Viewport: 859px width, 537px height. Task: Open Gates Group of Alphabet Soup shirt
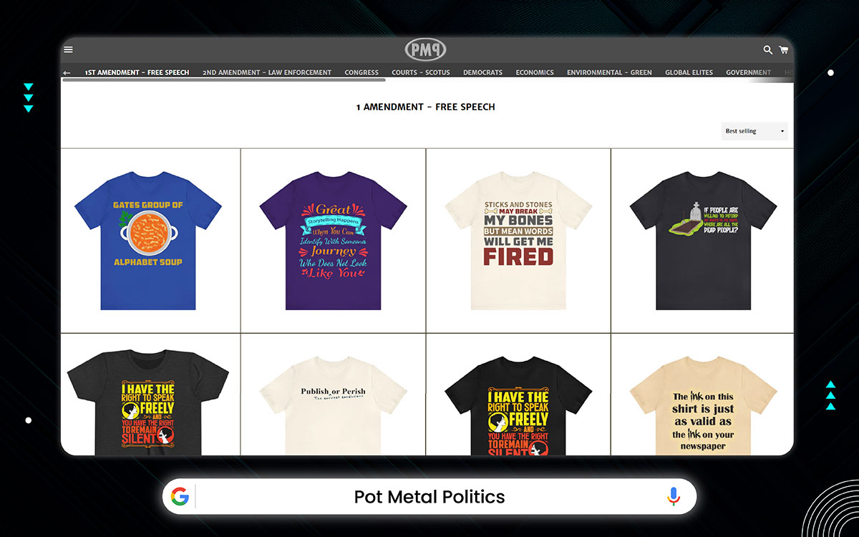coord(148,241)
